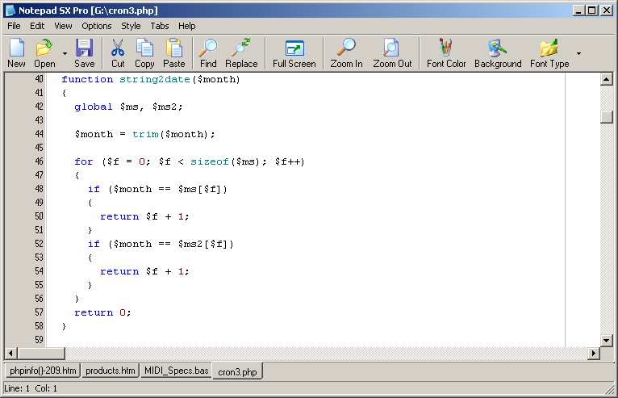Zoom Out the editor text
Viewport: 618px width, 398px height.
[392, 53]
